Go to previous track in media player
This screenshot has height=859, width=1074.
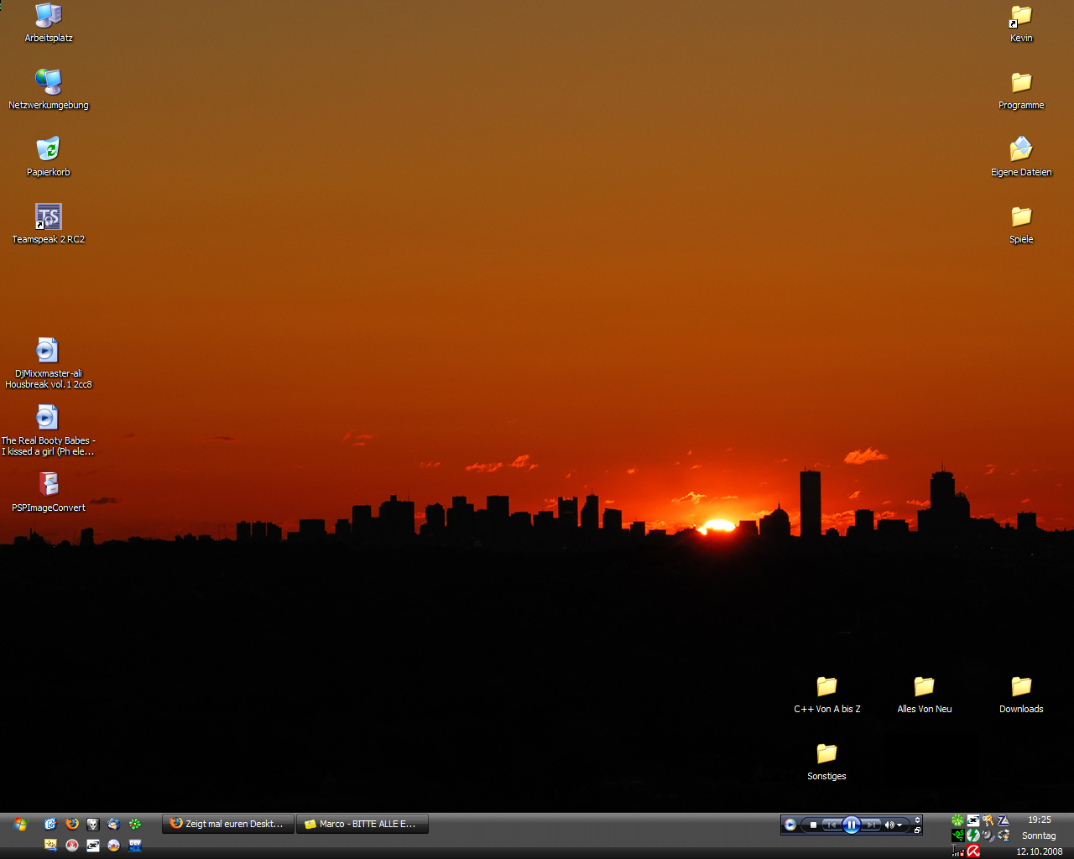[x=831, y=825]
